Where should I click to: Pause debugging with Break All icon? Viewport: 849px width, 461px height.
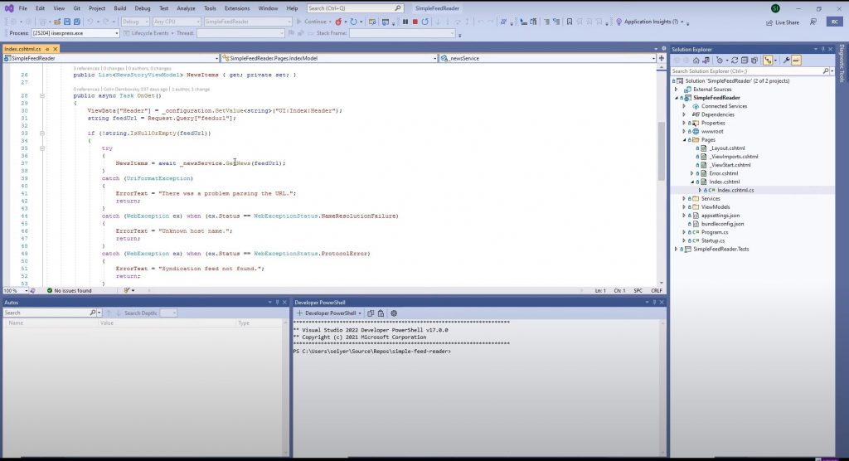405,22
